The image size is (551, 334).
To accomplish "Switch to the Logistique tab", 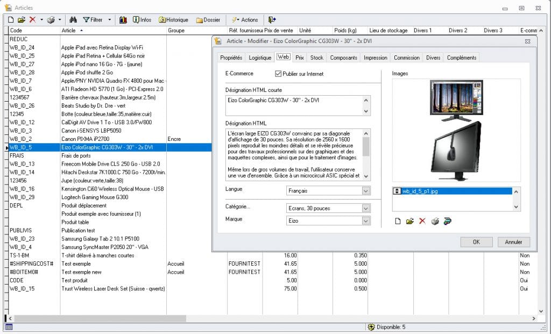I will (x=260, y=58).
